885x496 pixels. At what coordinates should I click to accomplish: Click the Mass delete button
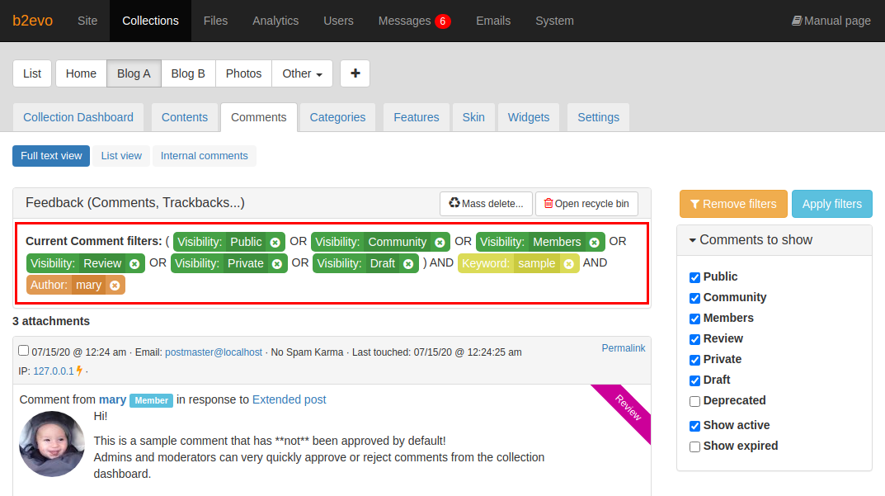pos(486,204)
